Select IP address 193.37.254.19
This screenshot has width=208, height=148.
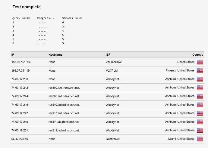click(20, 71)
